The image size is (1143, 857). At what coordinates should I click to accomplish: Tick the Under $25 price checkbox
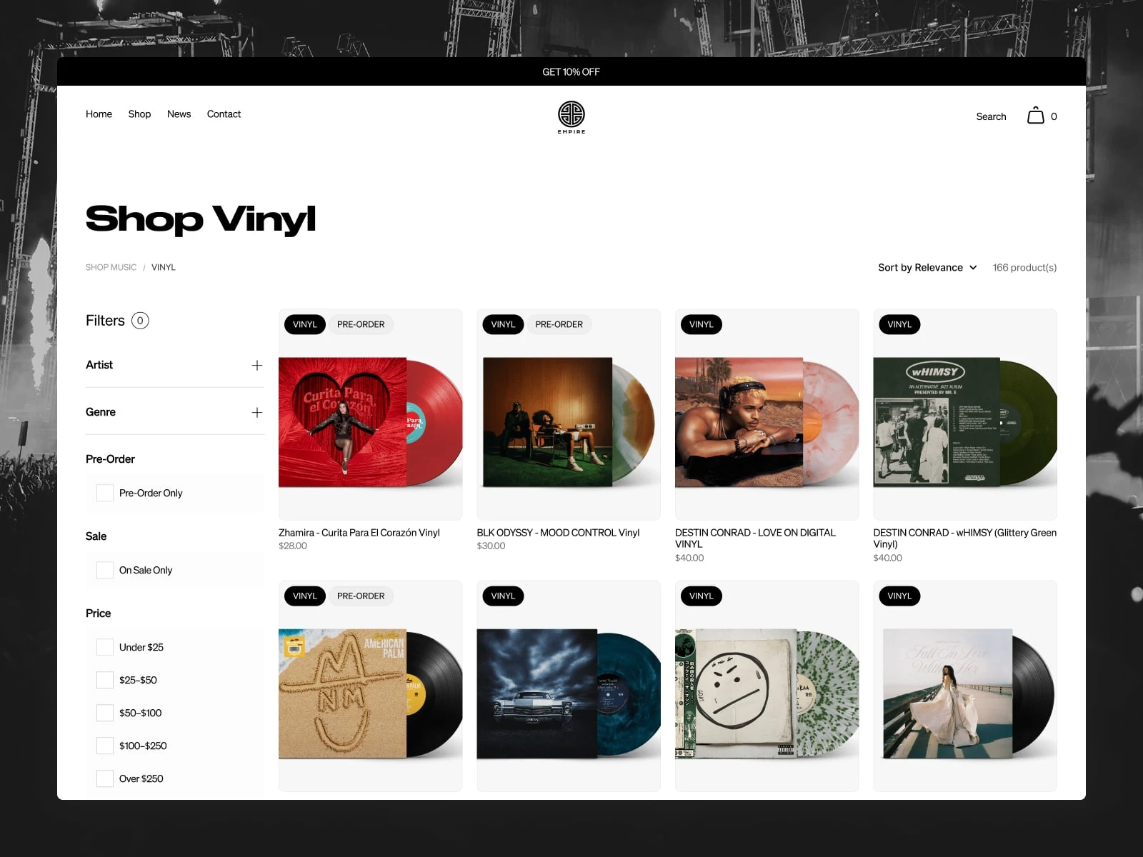pyautogui.click(x=105, y=647)
